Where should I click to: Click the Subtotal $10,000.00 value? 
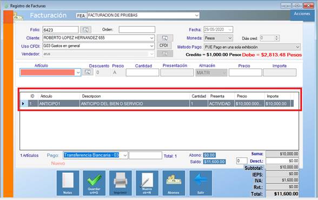point(282,167)
